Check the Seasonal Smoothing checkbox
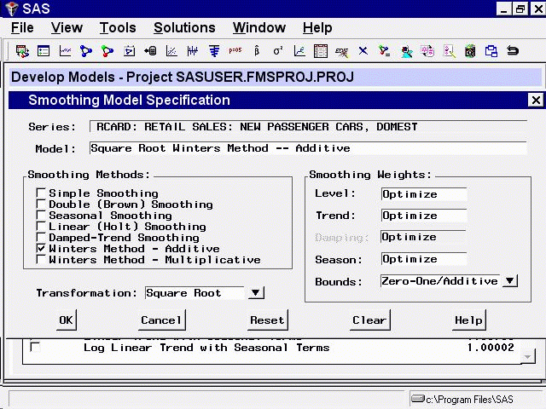 [41, 215]
